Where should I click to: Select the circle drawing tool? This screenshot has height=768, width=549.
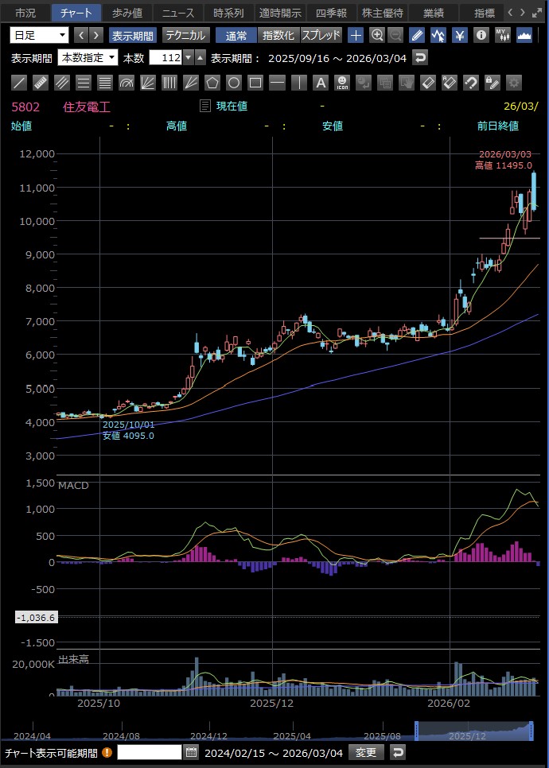[234, 82]
